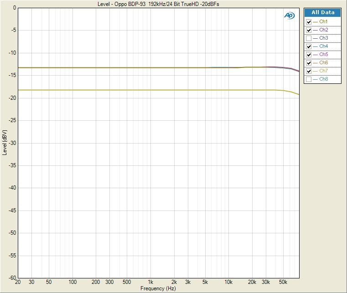347x293 pixels.
Task: Click the Ch1 line color sample
Action: pos(316,22)
